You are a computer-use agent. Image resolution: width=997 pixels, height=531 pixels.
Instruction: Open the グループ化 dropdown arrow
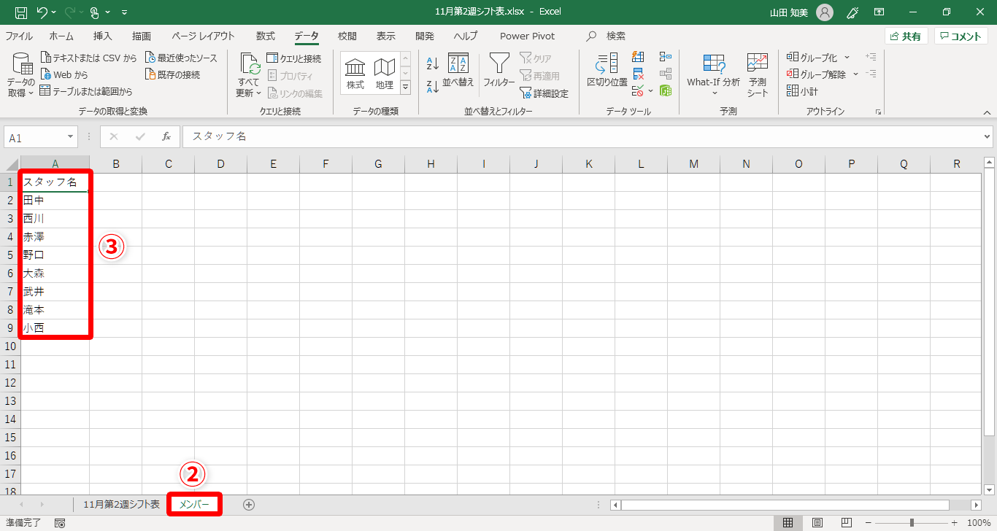[x=847, y=57]
